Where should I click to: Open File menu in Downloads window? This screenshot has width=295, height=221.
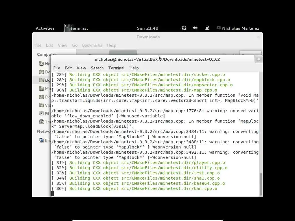coord(38,45)
